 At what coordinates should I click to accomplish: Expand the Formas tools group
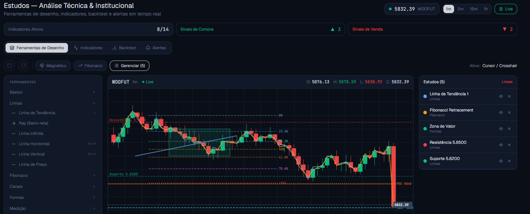pyautogui.click(x=53, y=197)
